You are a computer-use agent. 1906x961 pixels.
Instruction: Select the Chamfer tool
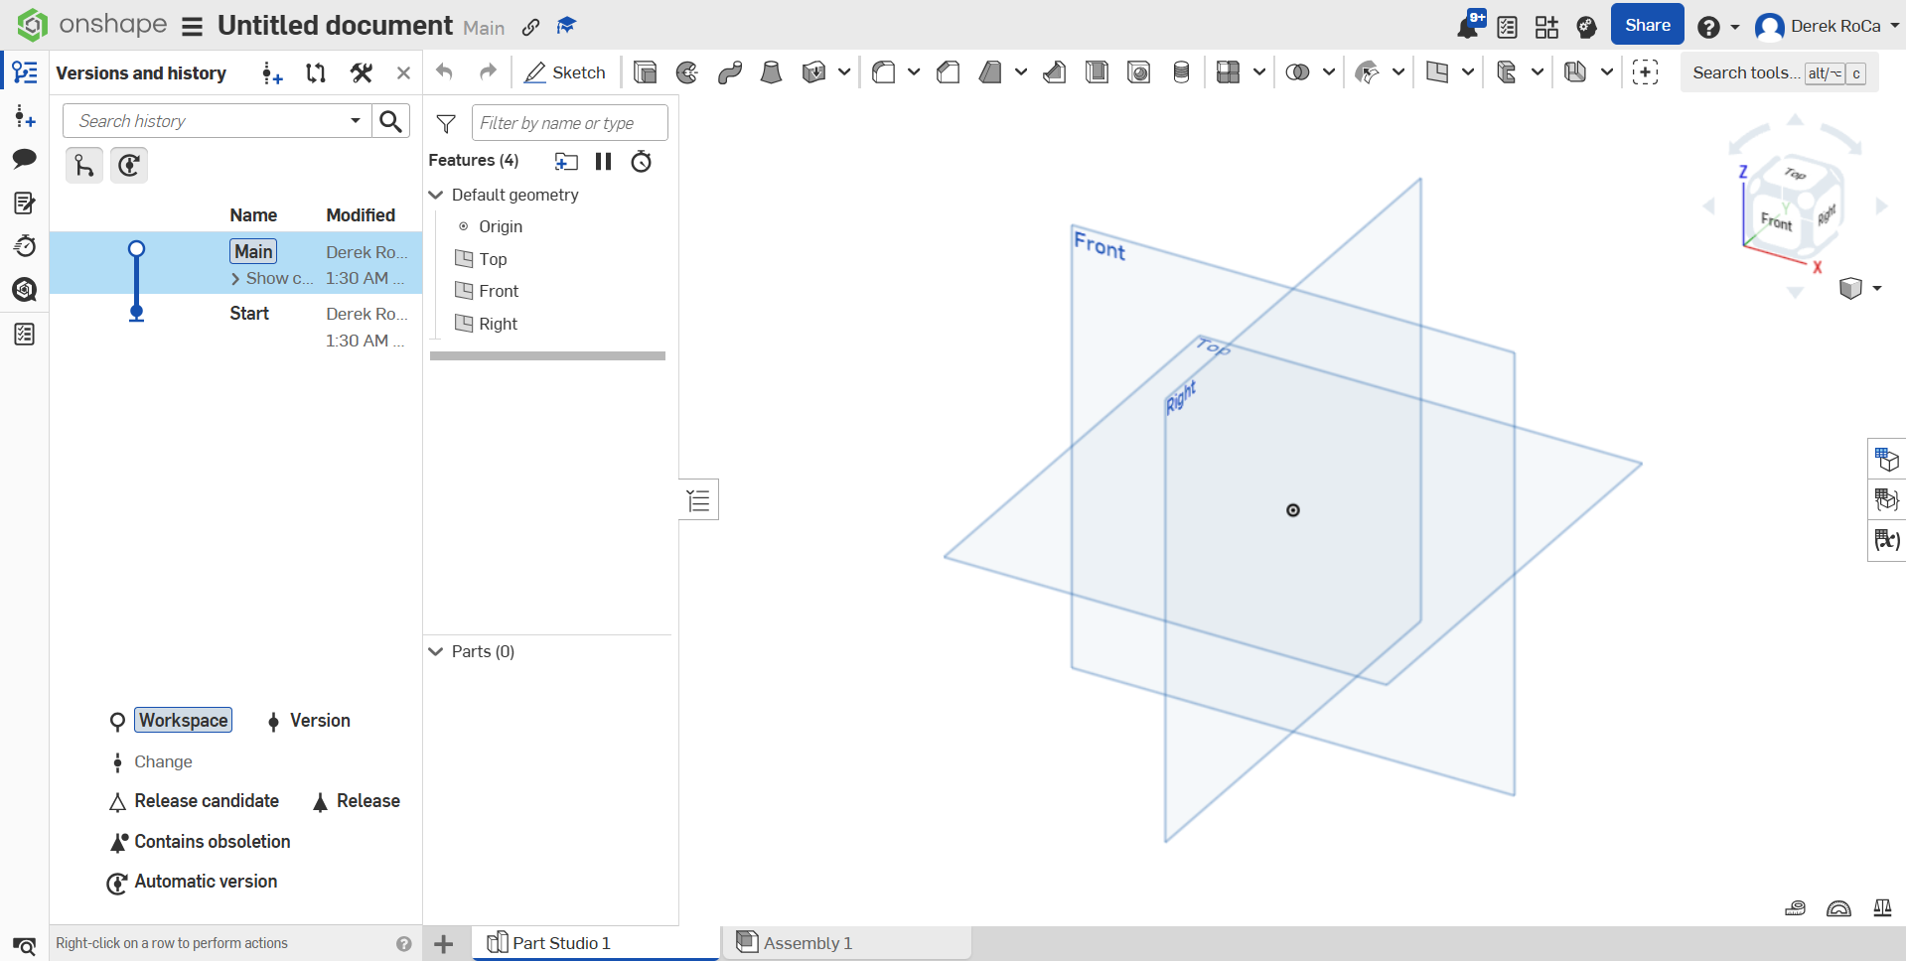[x=949, y=72]
